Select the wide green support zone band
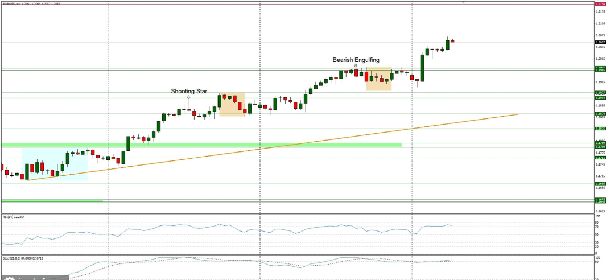 [228, 145]
